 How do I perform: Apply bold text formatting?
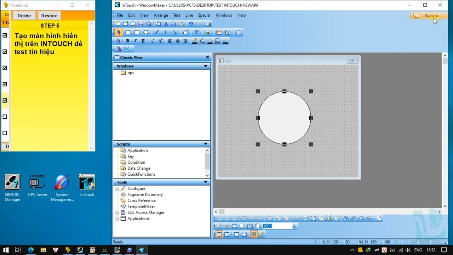tap(127, 41)
